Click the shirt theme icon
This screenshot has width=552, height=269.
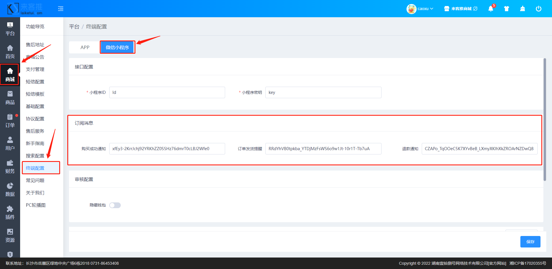(x=507, y=9)
